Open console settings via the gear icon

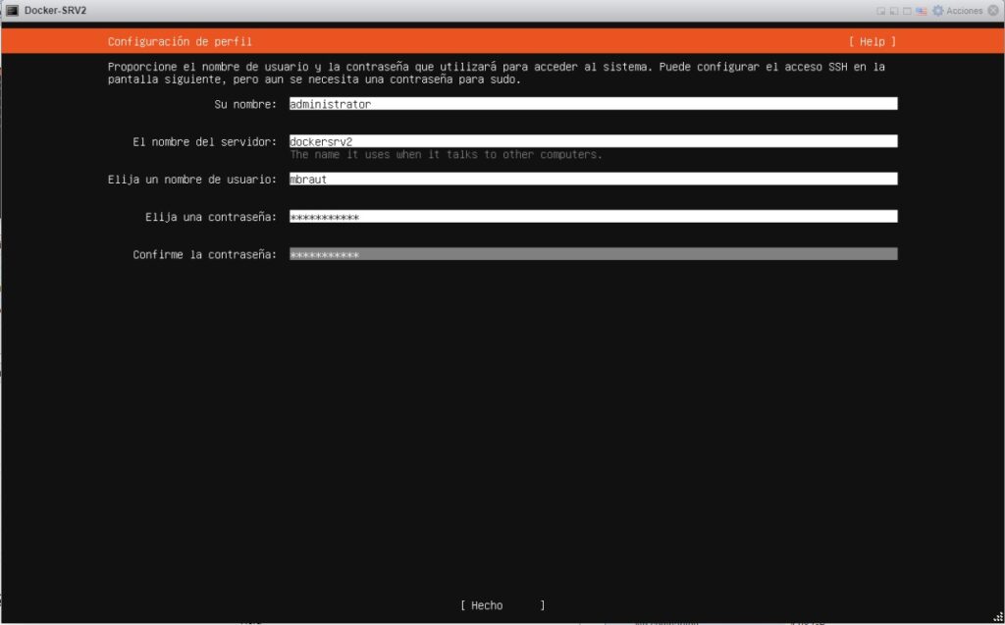tap(938, 11)
